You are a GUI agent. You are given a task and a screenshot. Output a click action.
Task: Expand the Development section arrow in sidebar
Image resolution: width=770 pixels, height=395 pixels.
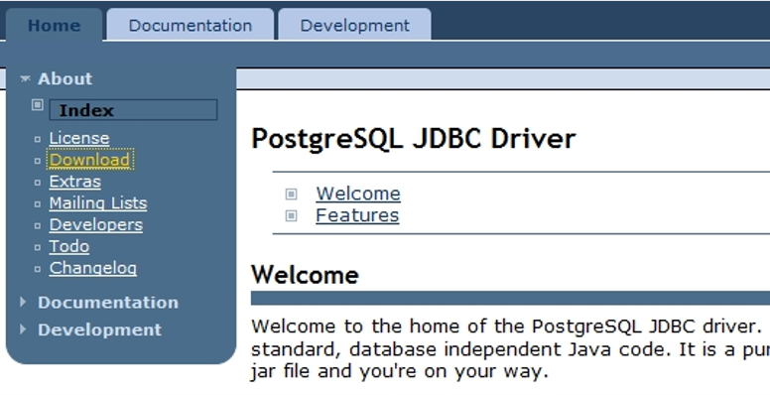pyautogui.click(x=23, y=329)
